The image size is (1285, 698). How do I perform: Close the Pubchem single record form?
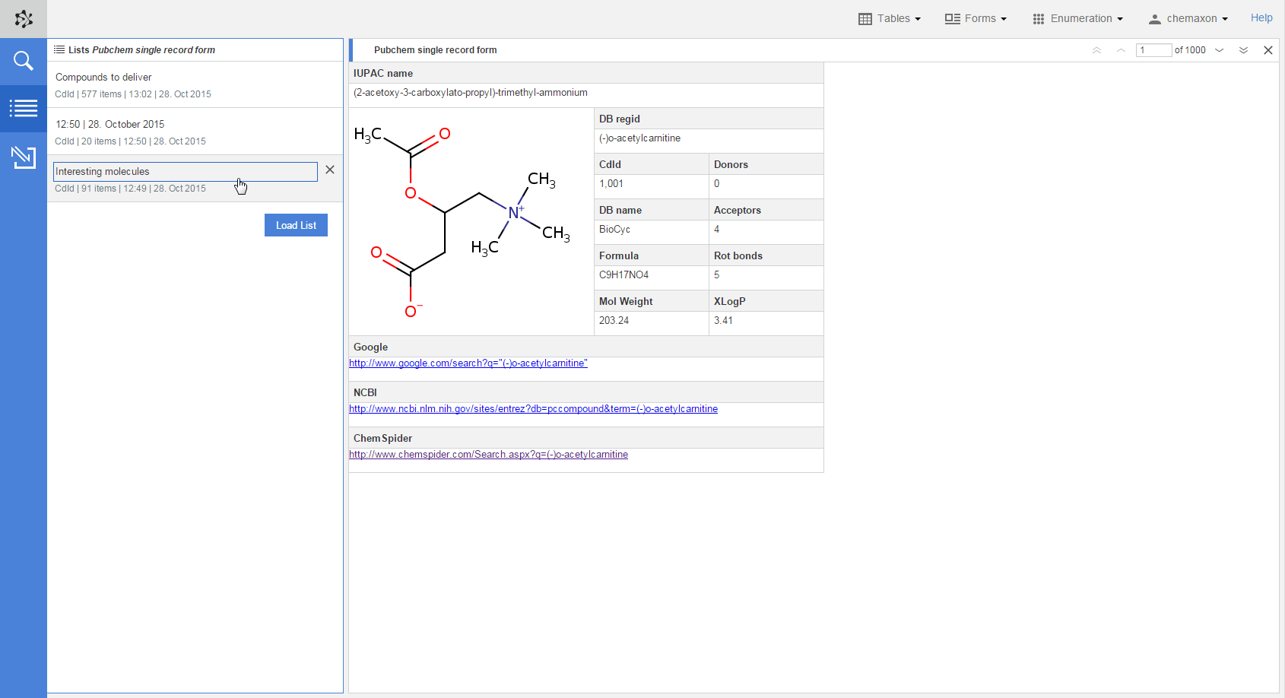tap(1268, 50)
